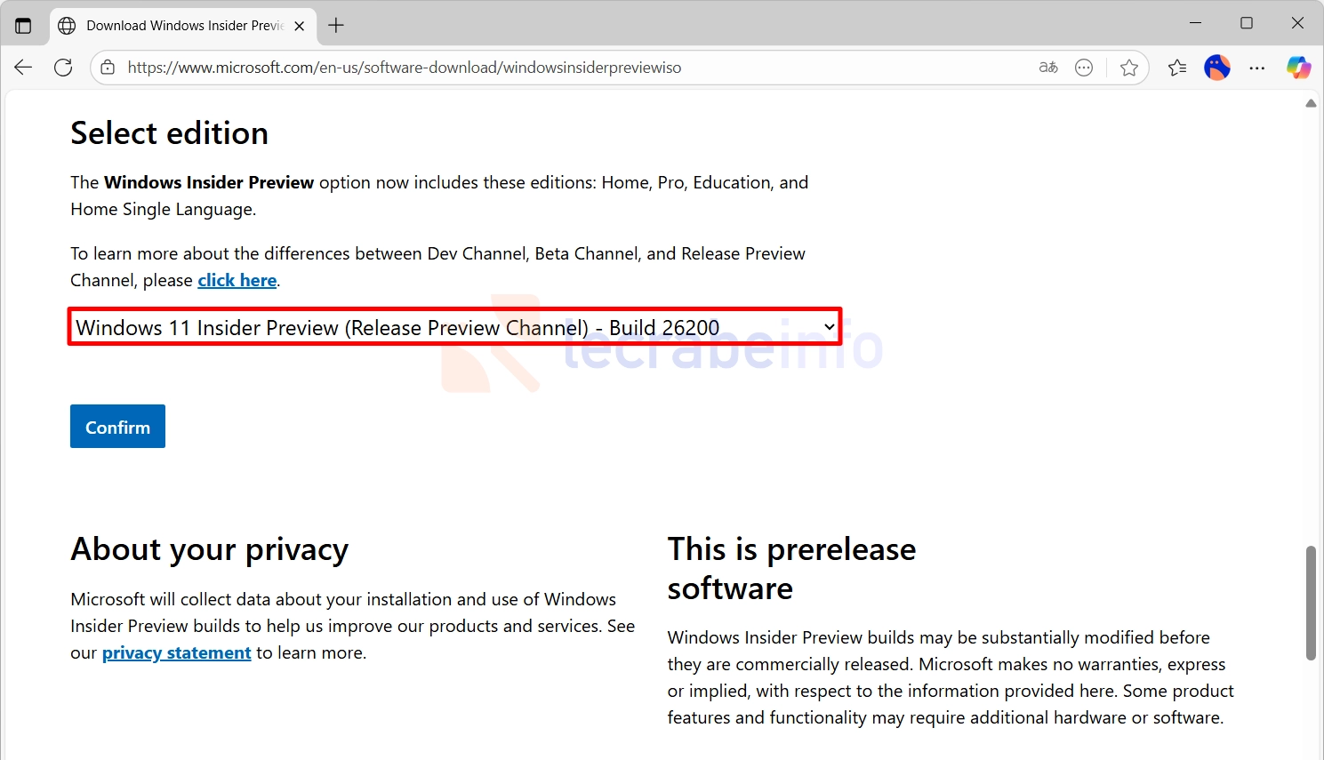Image resolution: width=1324 pixels, height=760 pixels.
Task: Open the translate page icon
Action: point(1048,68)
